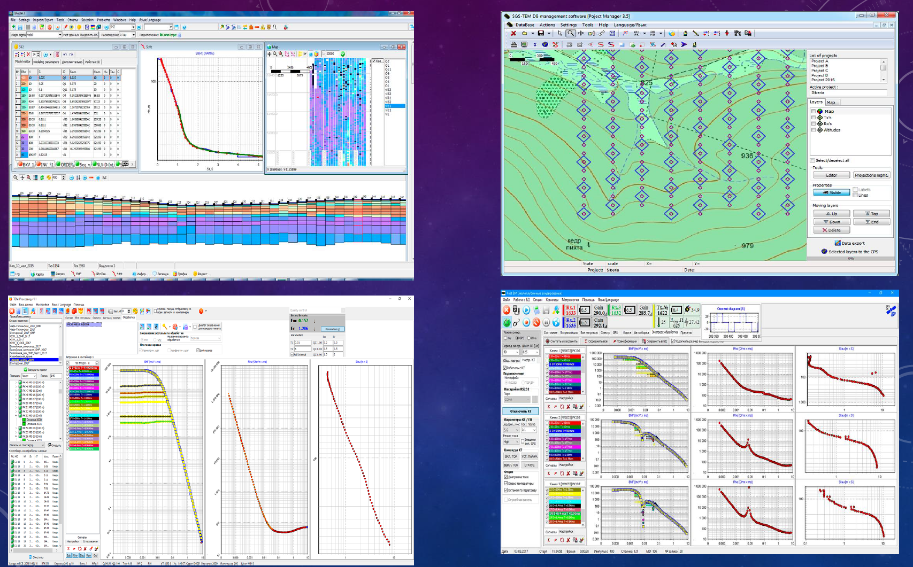Switch to the Map tab beside Layers
Viewport: 913px width, 567px height.
831,102
